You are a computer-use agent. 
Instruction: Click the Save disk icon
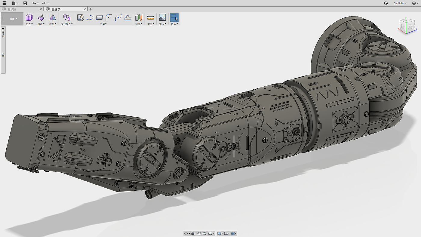[25, 3]
